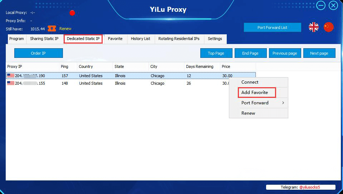Go to Next page of proxies

(x=319, y=53)
